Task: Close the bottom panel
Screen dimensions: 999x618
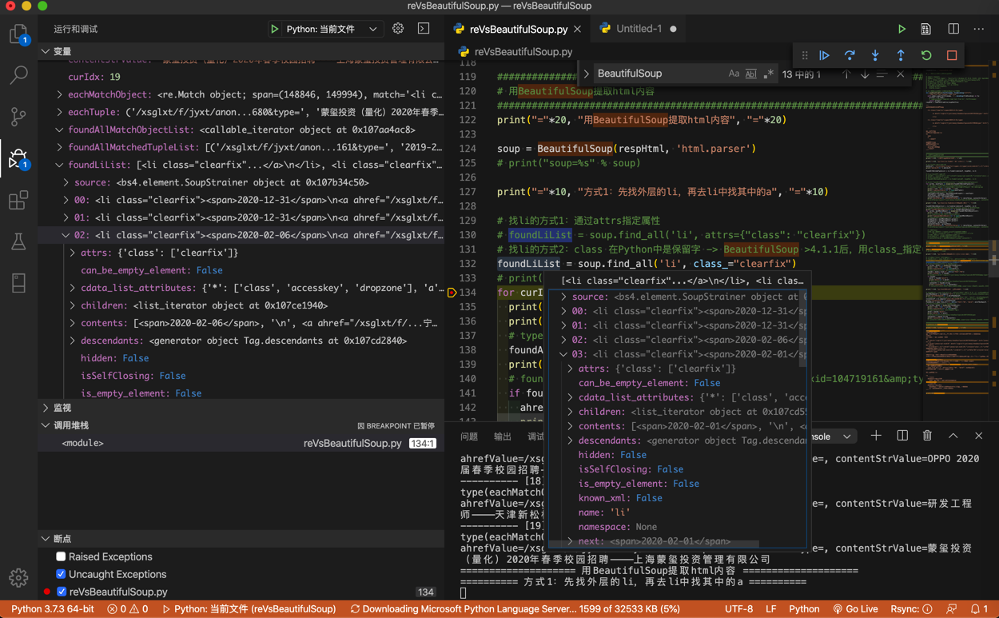Action: tap(979, 436)
